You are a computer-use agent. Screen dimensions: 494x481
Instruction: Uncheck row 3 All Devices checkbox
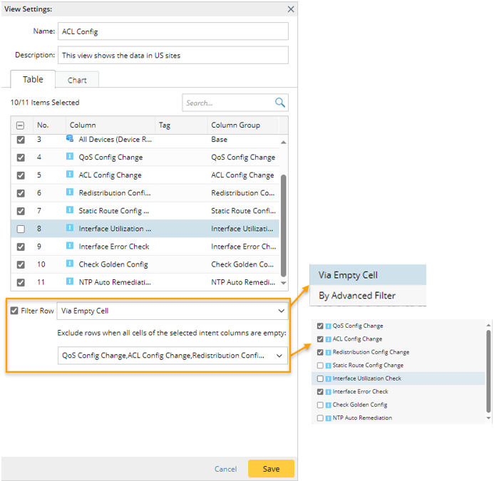(x=21, y=140)
